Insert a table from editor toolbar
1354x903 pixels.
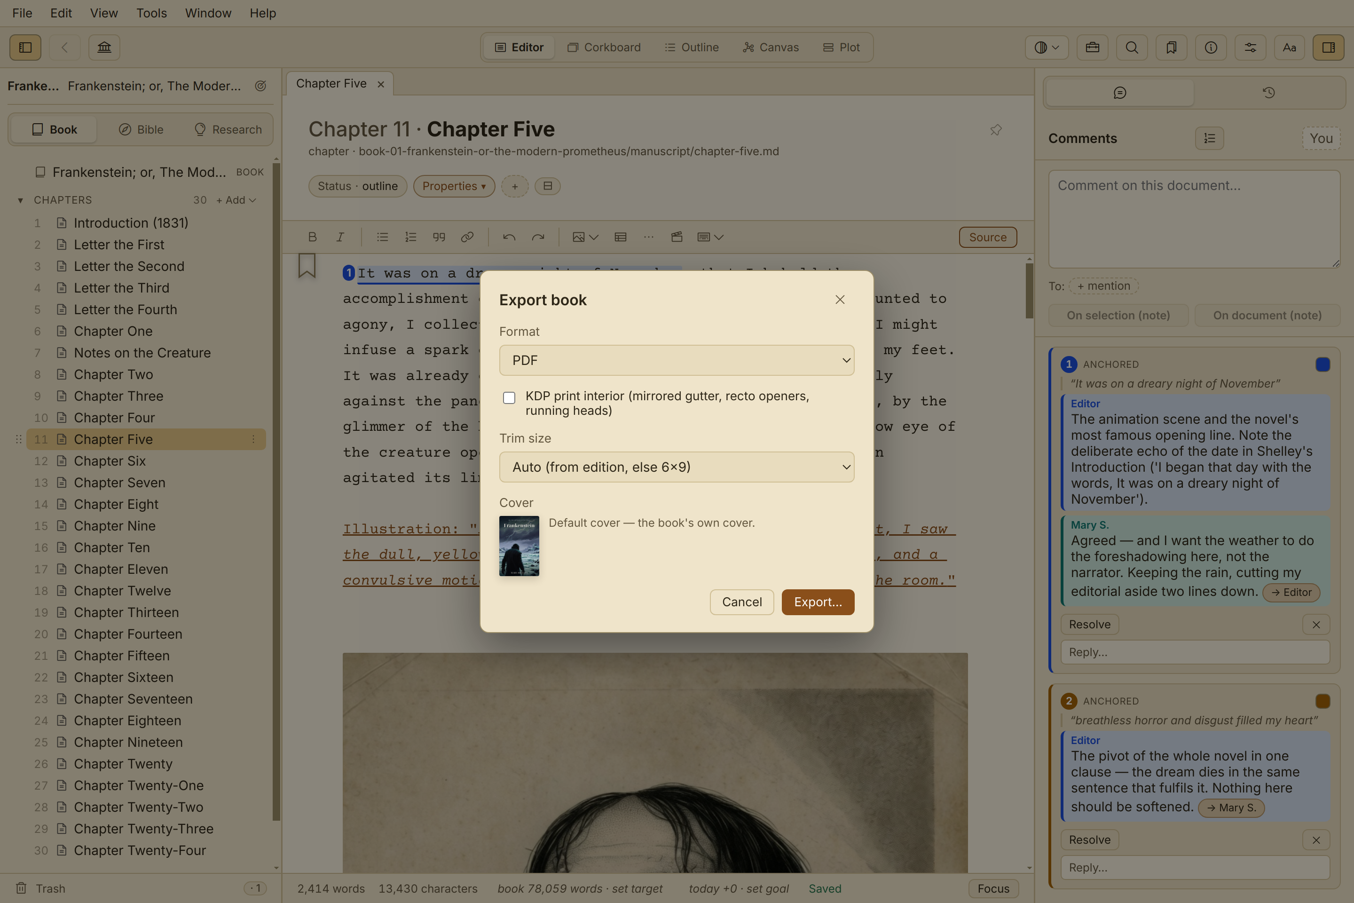tap(620, 237)
